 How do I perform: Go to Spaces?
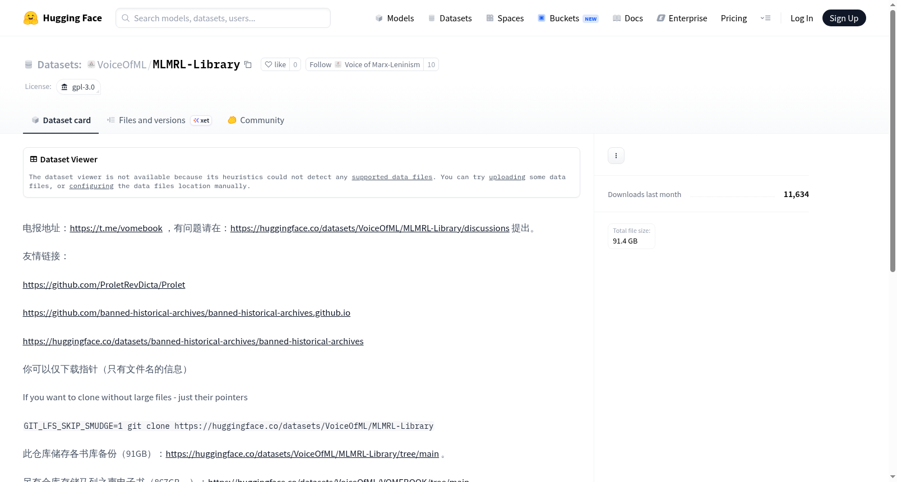(x=505, y=18)
